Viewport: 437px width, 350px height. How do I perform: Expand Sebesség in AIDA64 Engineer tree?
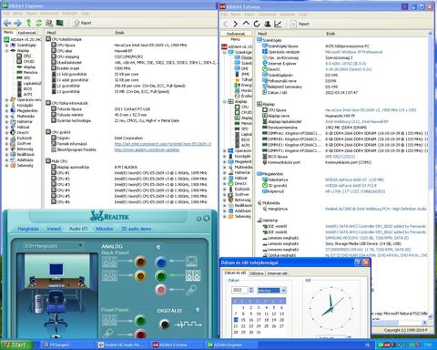click(6, 166)
